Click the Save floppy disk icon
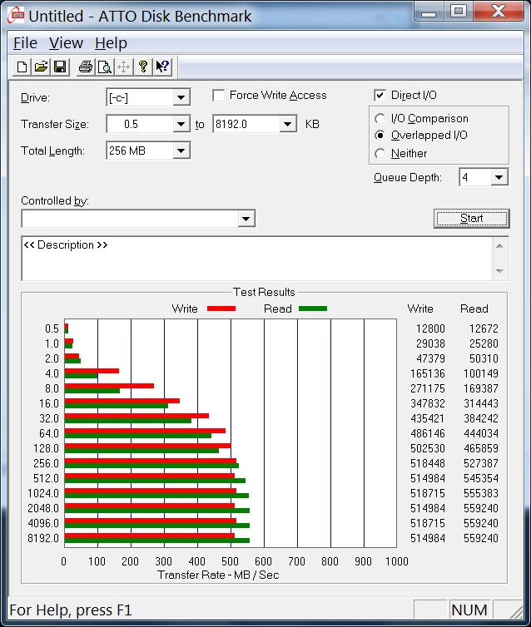This screenshot has height=627, width=531. (60, 67)
